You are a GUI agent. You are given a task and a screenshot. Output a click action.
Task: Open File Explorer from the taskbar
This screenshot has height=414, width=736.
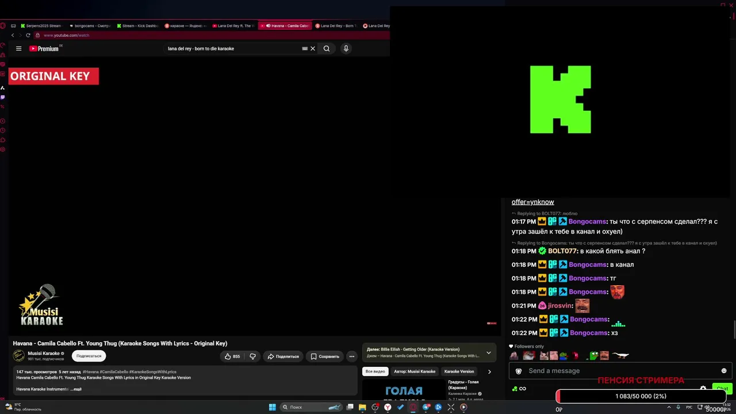tap(362, 407)
